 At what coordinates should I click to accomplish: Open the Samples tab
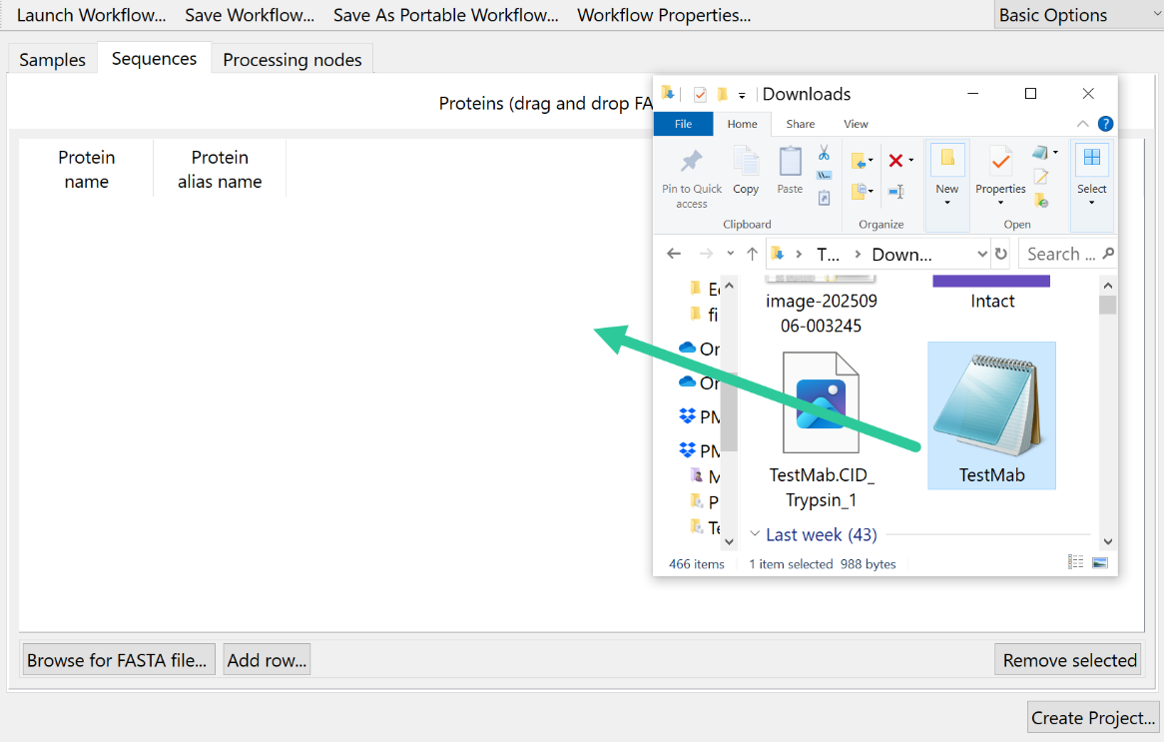pos(53,59)
